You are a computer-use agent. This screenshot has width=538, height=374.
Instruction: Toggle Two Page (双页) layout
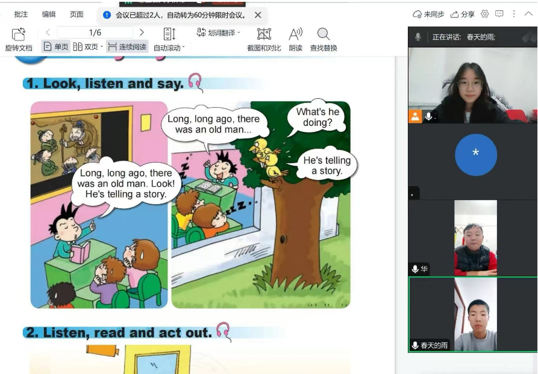click(x=86, y=46)
